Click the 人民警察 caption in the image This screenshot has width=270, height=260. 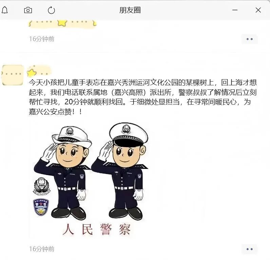[x=96, y=229]
